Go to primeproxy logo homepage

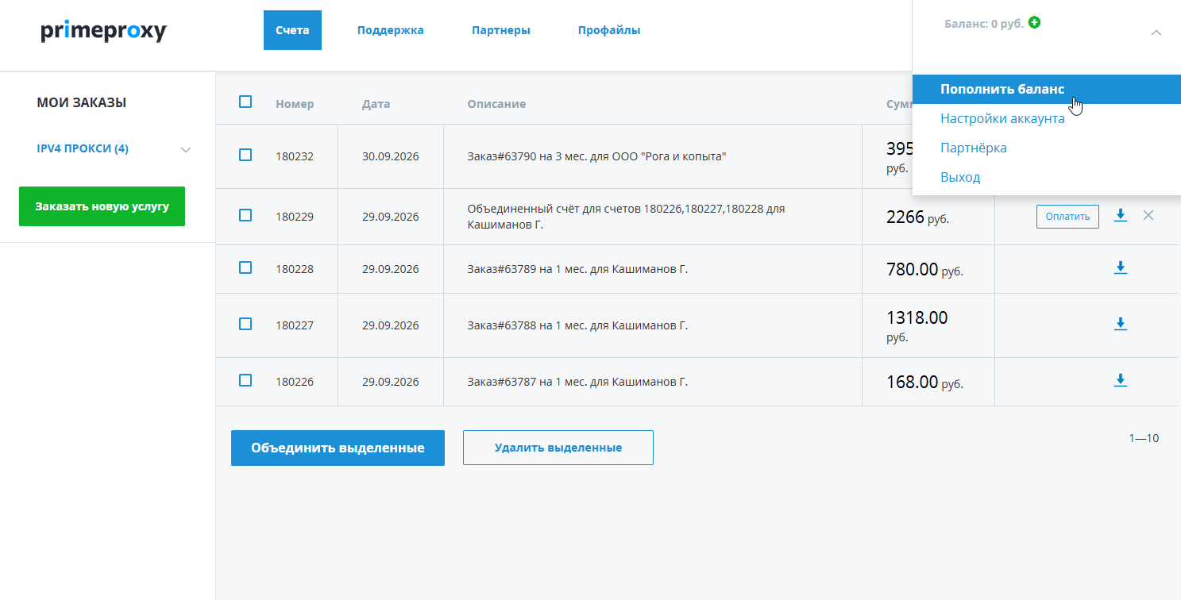click(104, 31)
